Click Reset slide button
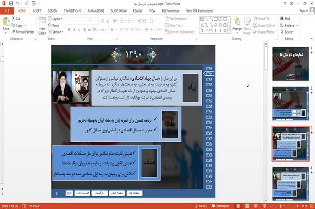The width and height of the screenshot is (315, 209). coord(54,26)
